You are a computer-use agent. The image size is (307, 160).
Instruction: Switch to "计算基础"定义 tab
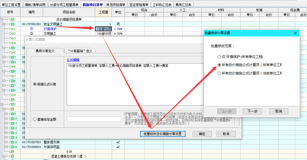pyautogui.click(x=80, y=51)
